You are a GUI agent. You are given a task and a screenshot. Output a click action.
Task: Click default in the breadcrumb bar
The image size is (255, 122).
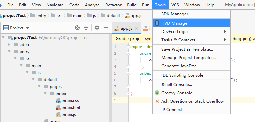point(113,16)
